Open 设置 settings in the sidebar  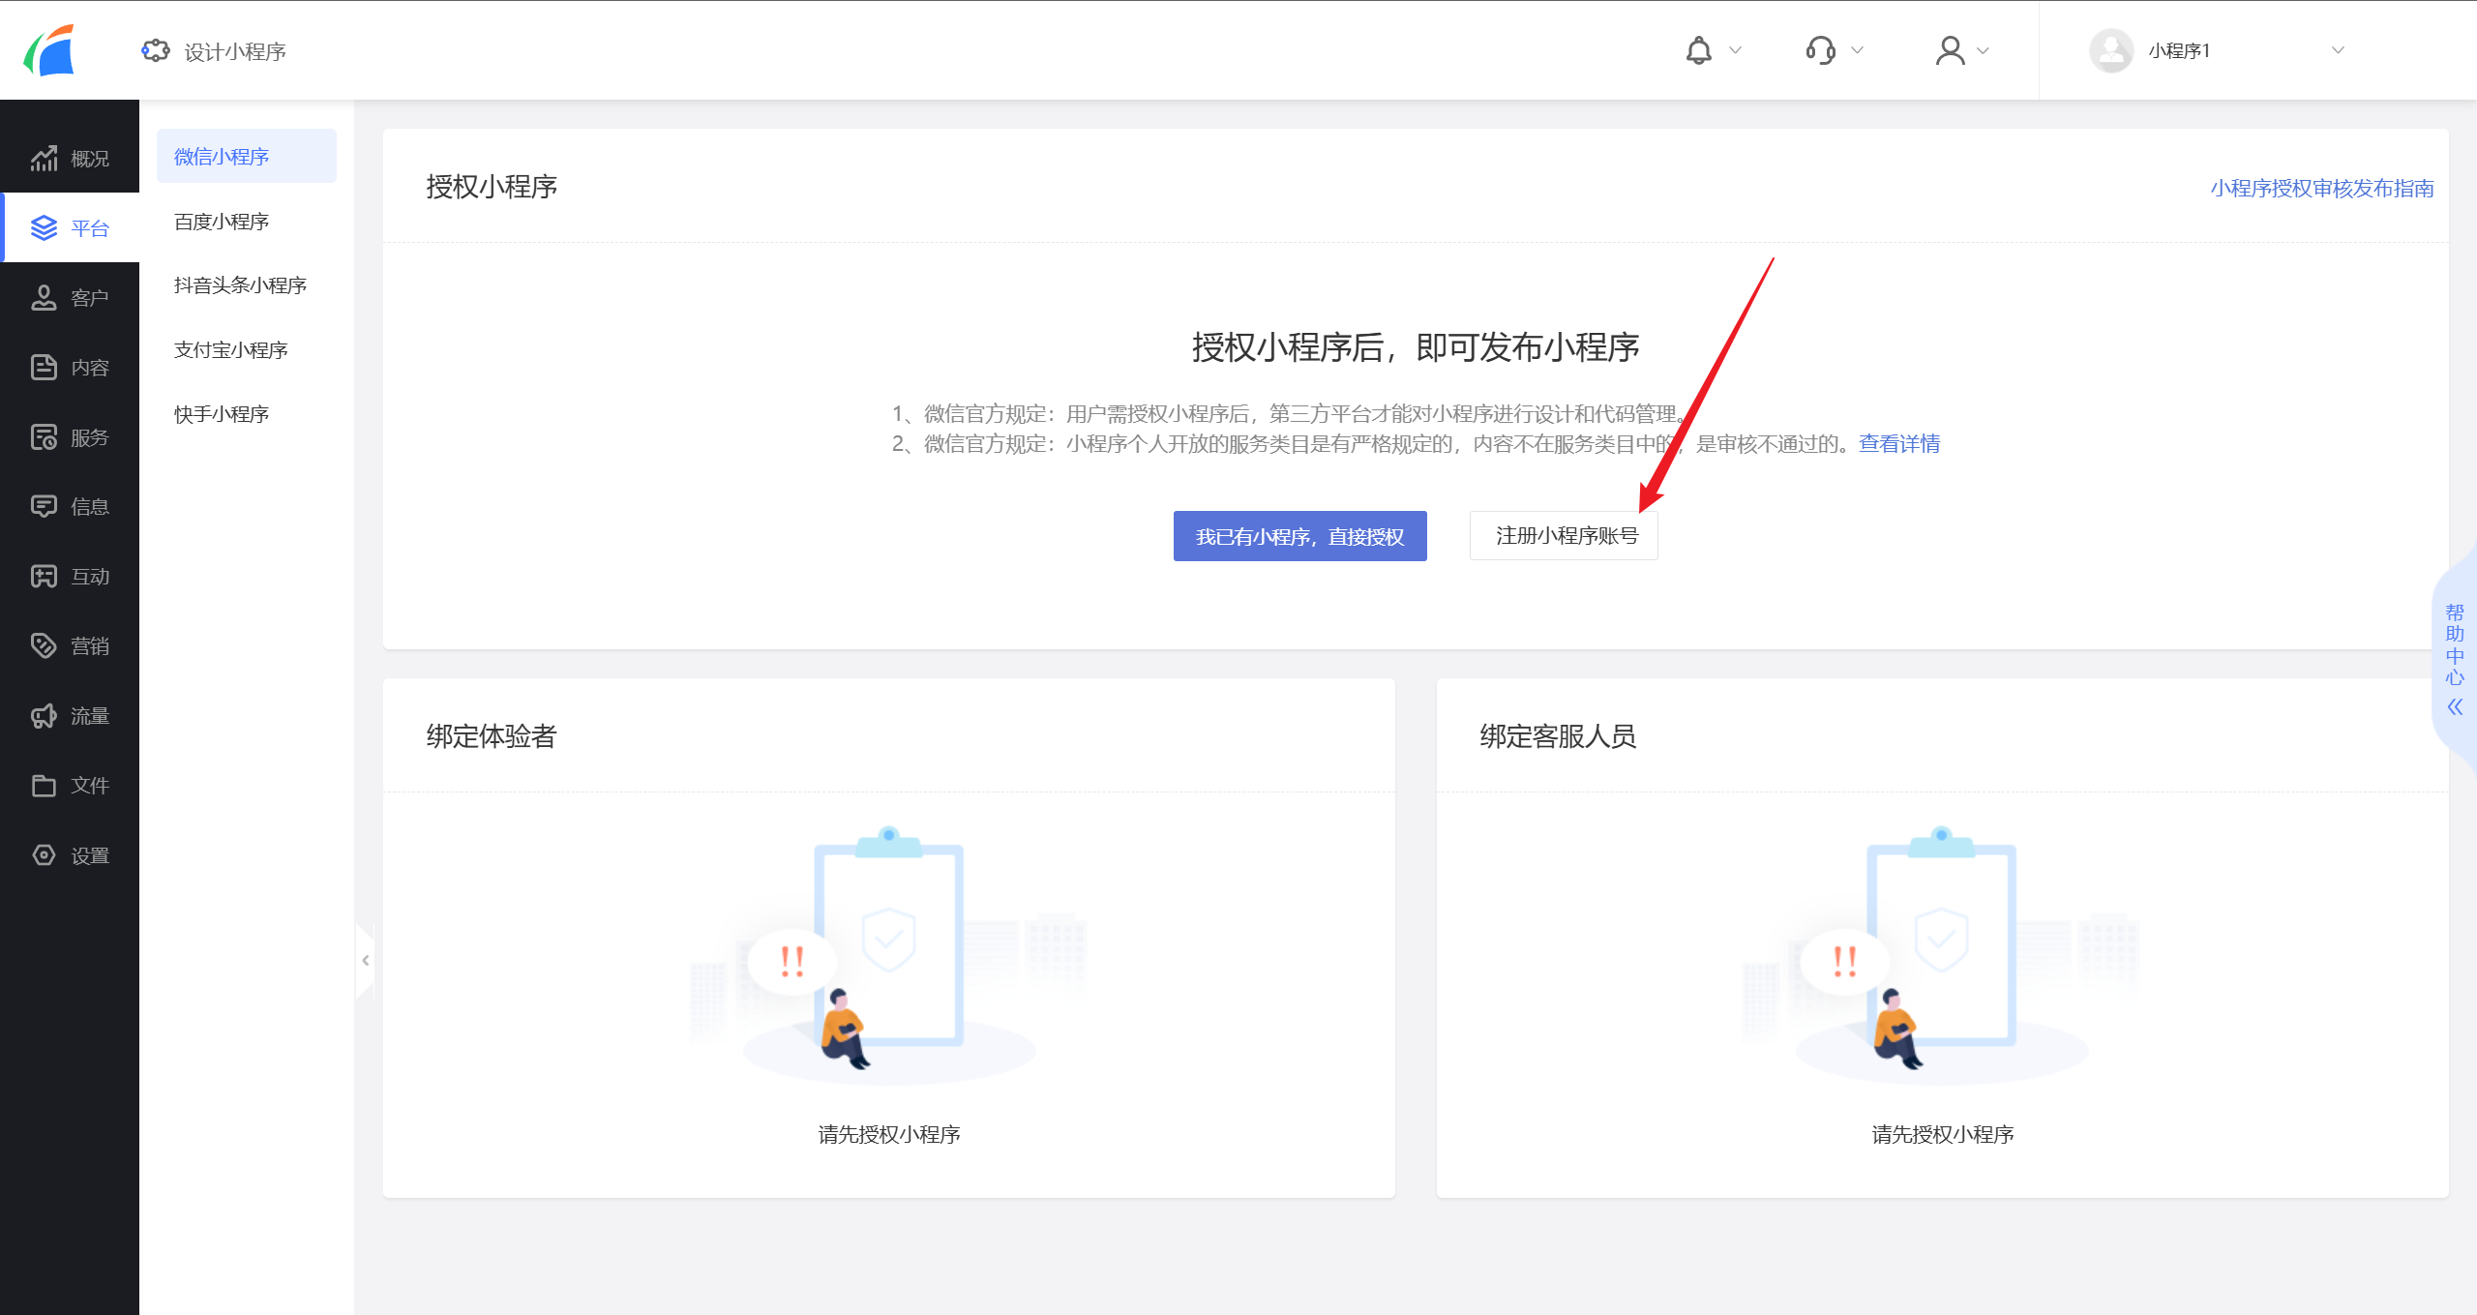click(70, 855)
